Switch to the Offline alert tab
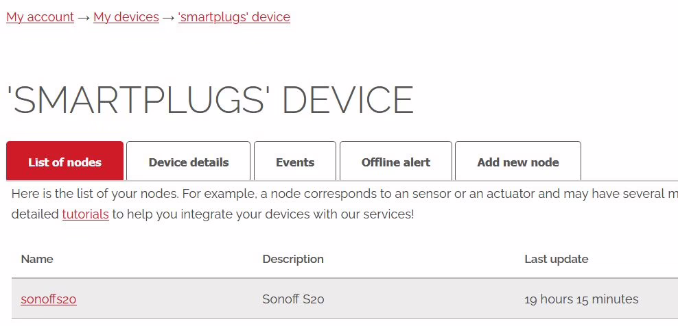678x326 pixels. [x=396, y=162]
